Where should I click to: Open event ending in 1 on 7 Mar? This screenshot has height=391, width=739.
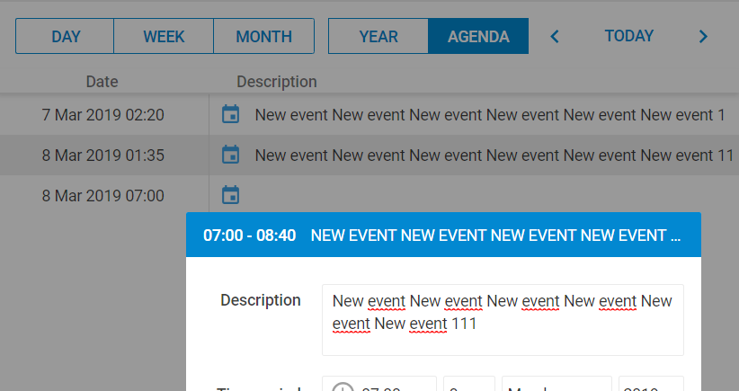point(490,115)
